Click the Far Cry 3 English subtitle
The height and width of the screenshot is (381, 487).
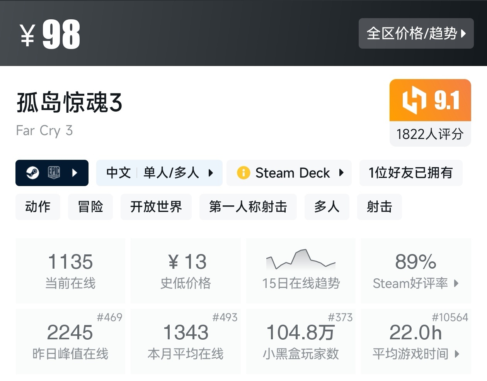(44, 131)
